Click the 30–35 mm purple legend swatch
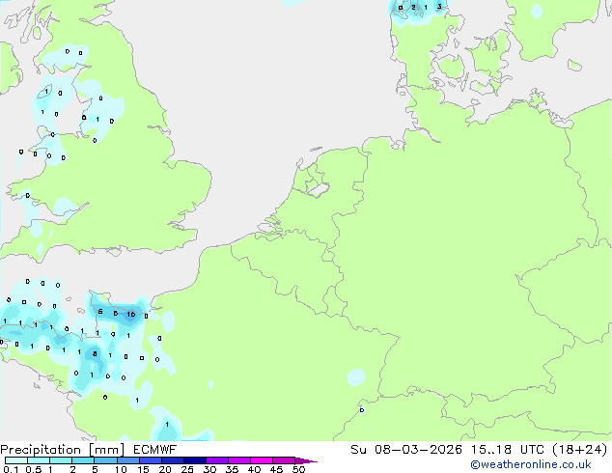Image resolution: width=612 pixels, height=473 pixels. [217, 460]
